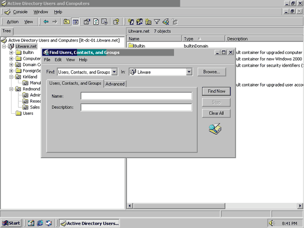The width and height of the screenshot is (304, 228).
Task: Open the Action menu
Action: (13, 21)
